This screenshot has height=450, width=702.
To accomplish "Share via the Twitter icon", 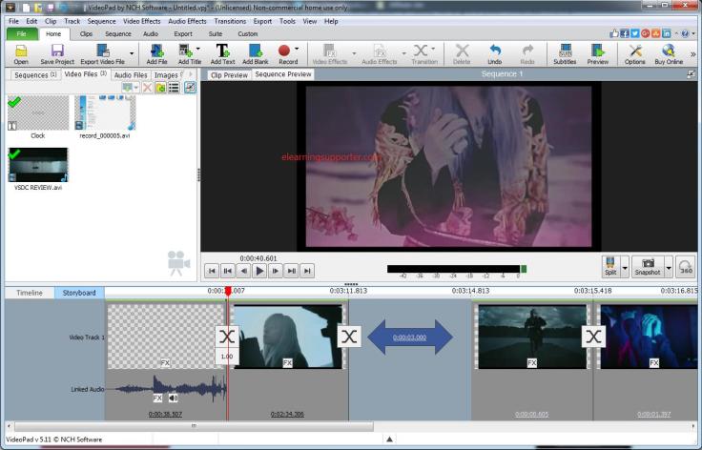I will [635, 33].
